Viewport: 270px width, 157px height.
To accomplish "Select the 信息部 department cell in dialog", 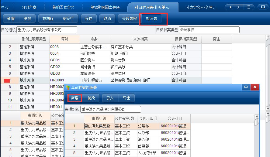I will tap(149, 146).
